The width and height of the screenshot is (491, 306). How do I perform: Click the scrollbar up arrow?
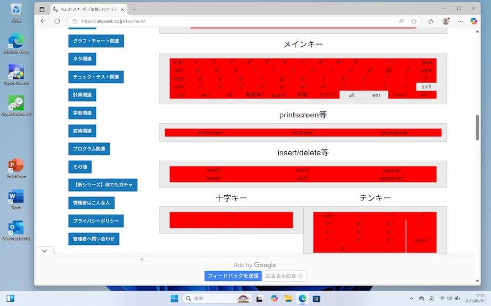pos(478,31)
